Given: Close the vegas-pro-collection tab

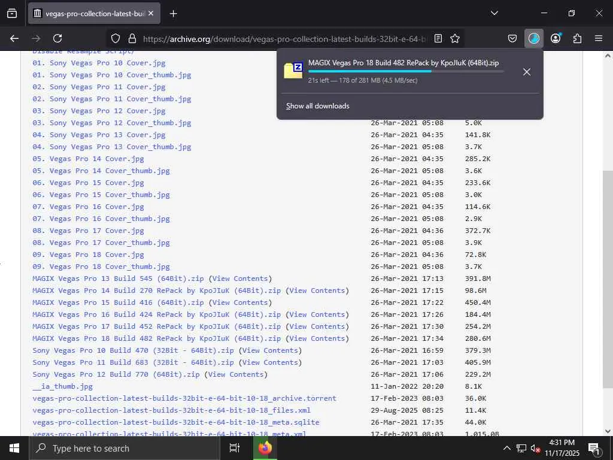Looking at the screenshot, I should pyautogui.click(x=151, y=13).
